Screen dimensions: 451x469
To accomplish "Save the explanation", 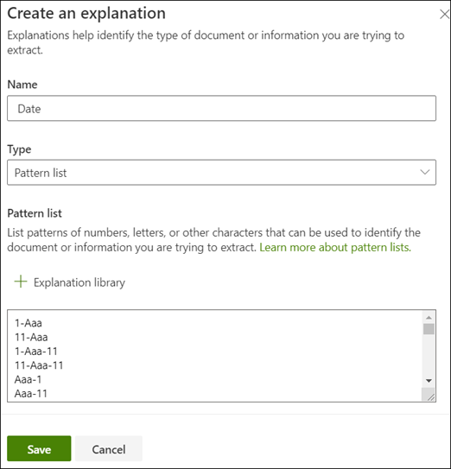I will (39, 448).
